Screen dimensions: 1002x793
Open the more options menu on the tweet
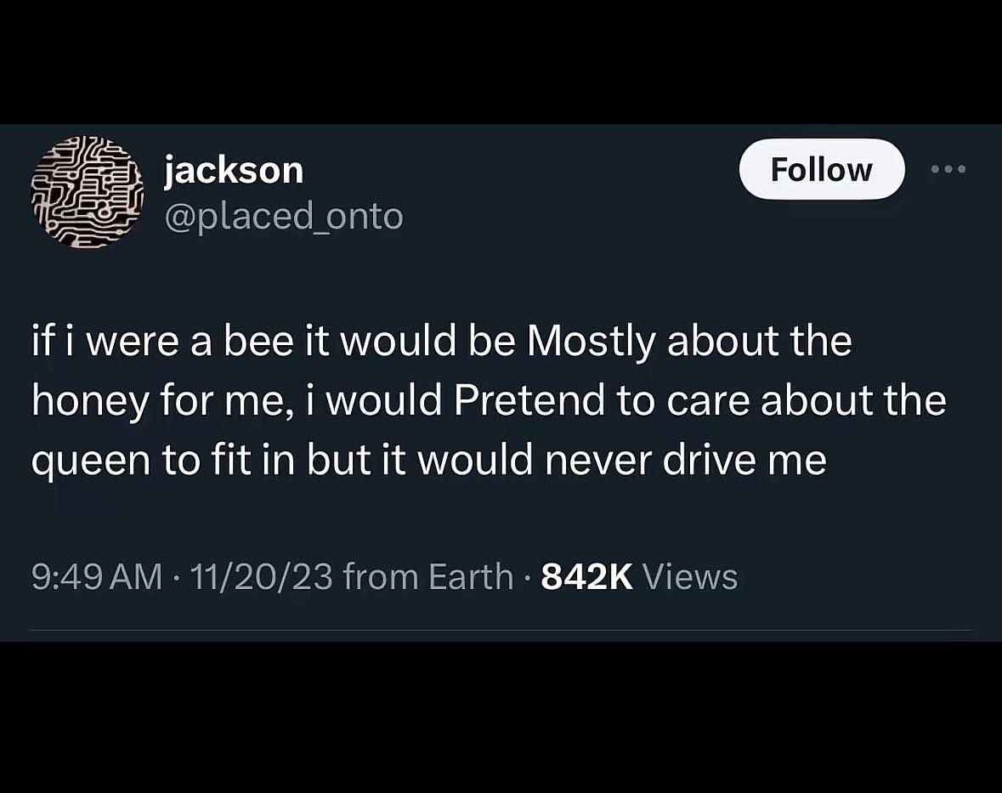pos(948,169)
